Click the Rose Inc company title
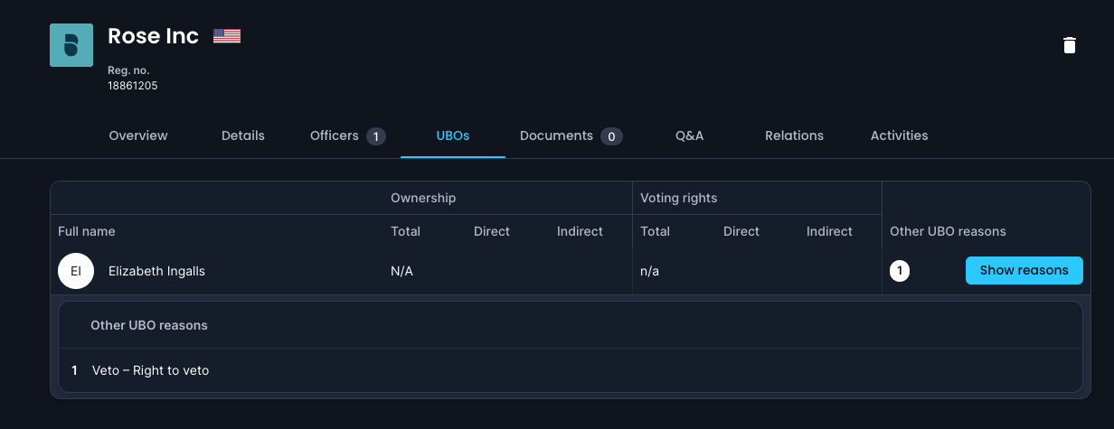This screenshot has height=429, width=1114. tap(153, 36)
